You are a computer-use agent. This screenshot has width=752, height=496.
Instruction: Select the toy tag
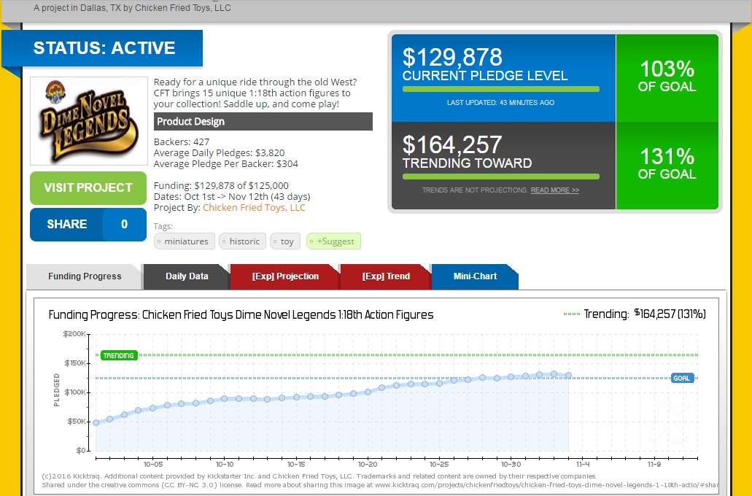[x=285, y=241]
